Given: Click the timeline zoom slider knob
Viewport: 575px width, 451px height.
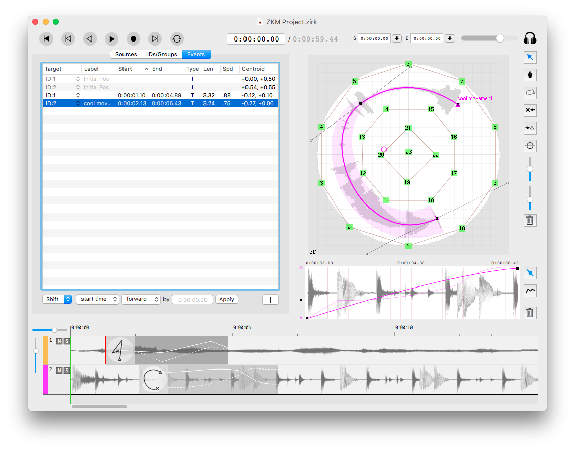Looking at the screenshot, I should 54,330.
